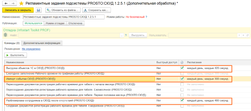Open the Команды (8) tab
The width and height of the screenshot is (251, 111).
pyautogui.click(x=12, y=43)
